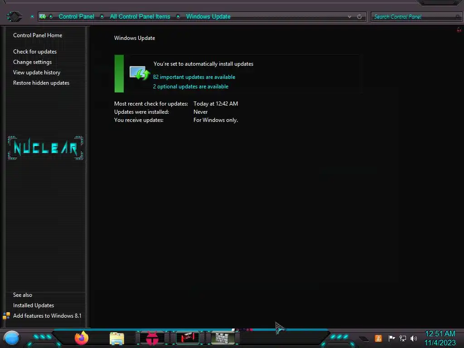Click the back navigation orb
Screen dimensions: 464x348
tap(14, 16)
